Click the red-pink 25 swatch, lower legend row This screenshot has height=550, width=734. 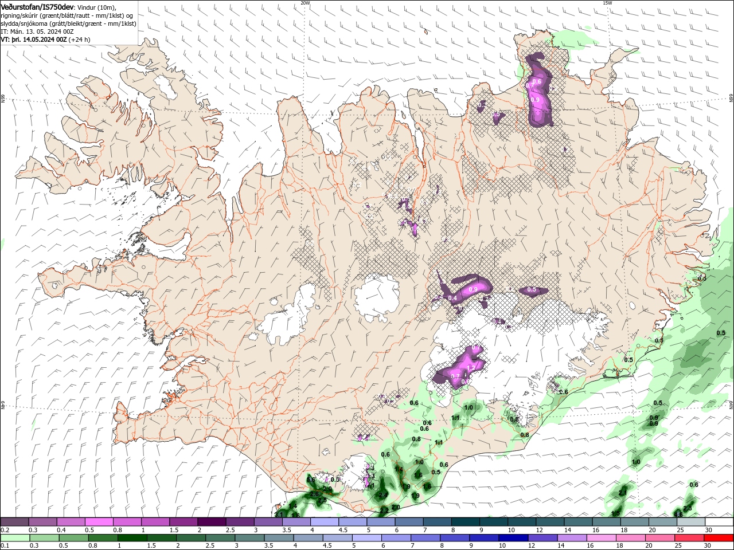coord(690,537)
